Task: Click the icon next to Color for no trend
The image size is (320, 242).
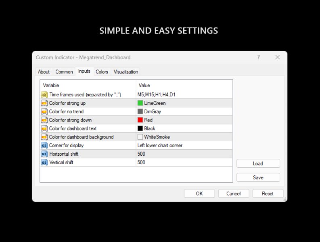Action: [44, 112]
